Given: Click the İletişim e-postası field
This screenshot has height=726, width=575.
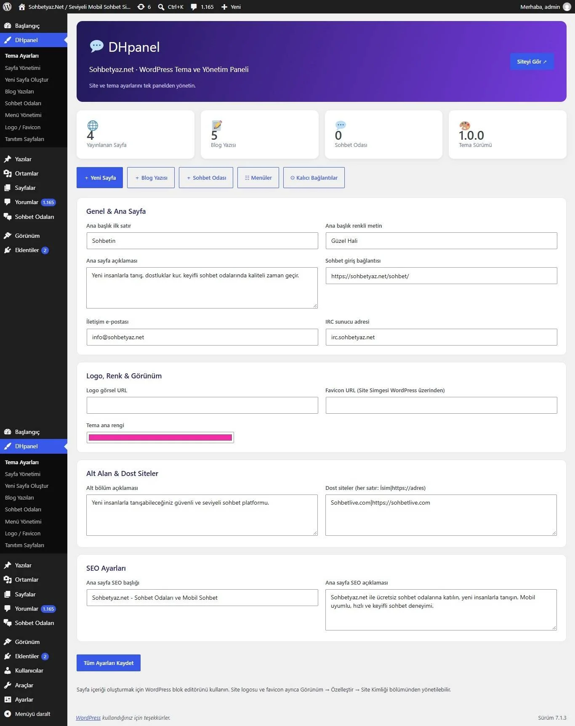Looking at the screenshot, I should 202,337.
